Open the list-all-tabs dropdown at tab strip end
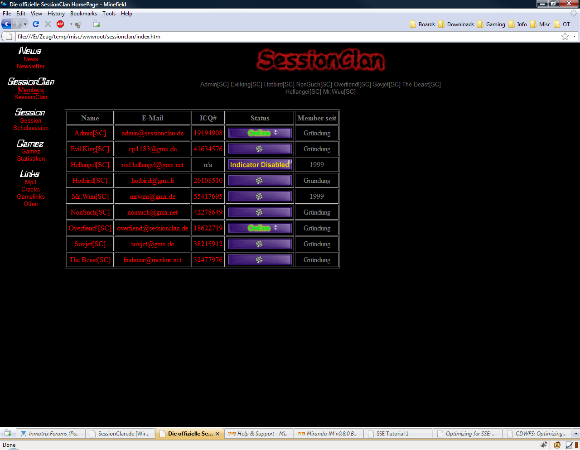This screenshot has height=450, width=580. point(575,434)
